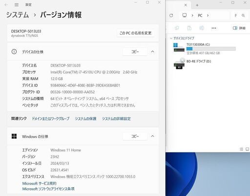Toggle the 詳細 details pane

tap(239, 28)
